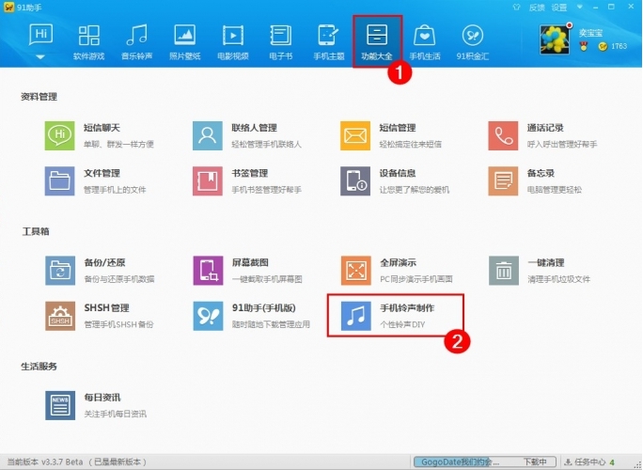Open the Hi welcome home tab
Viewport: 643px width, 470px height.
(40, 35)
